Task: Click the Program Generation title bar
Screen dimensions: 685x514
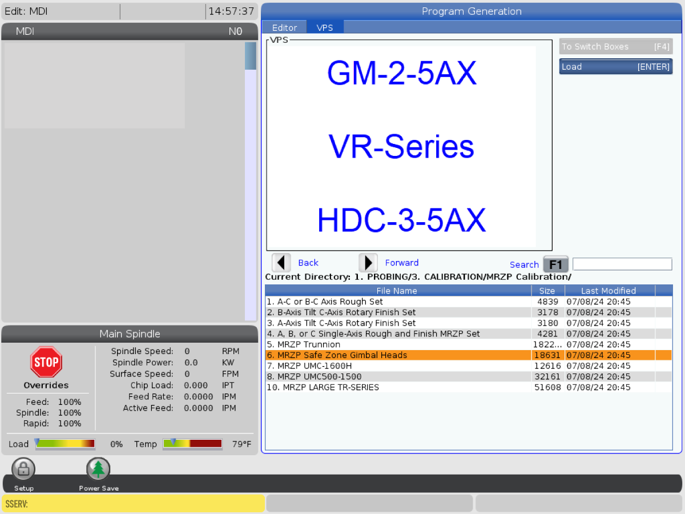Action: pos(472,11)
